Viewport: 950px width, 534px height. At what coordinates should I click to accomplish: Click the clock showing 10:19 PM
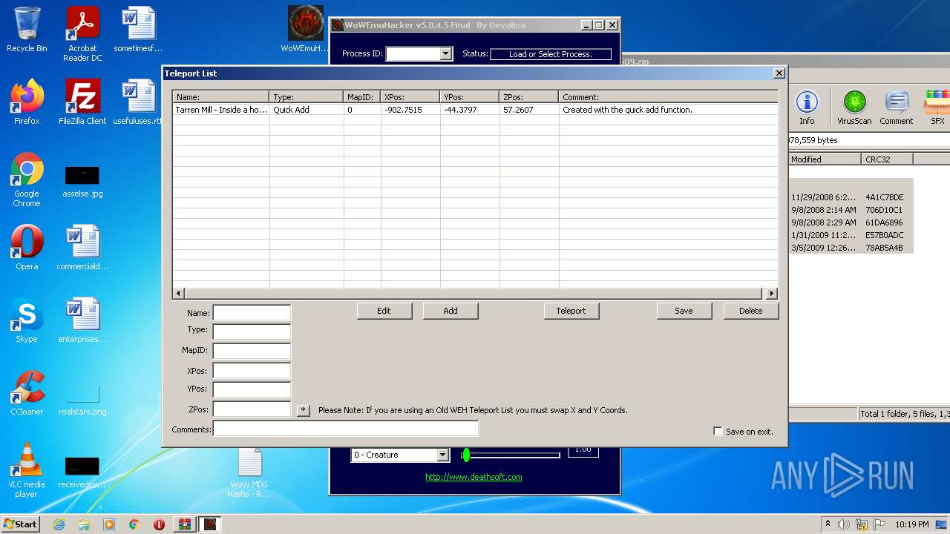click(912, 524)
